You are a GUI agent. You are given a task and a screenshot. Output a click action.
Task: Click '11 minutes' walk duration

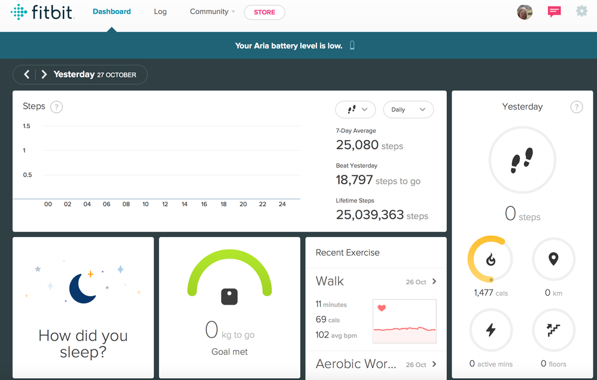pos(331,304)
